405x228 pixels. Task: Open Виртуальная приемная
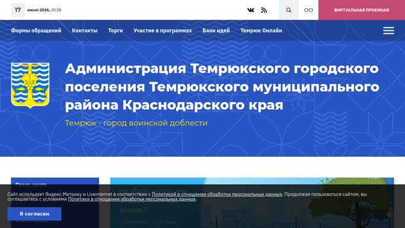(362, 10)
